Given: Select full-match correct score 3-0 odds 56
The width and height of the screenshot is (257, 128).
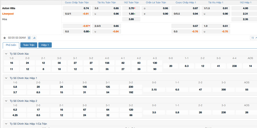Looking at the screenshot, I should click(59, 63).
